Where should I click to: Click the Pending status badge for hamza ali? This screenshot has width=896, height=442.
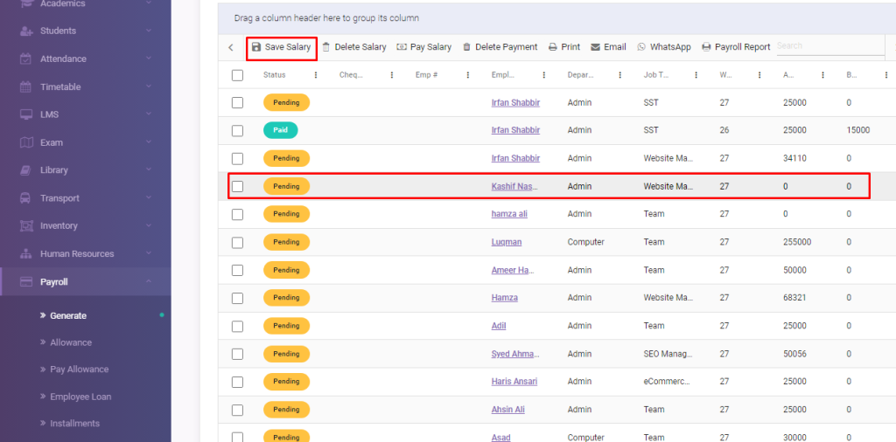click(286, 214)
